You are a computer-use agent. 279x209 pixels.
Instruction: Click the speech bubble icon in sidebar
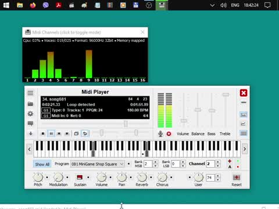point(30,124)
